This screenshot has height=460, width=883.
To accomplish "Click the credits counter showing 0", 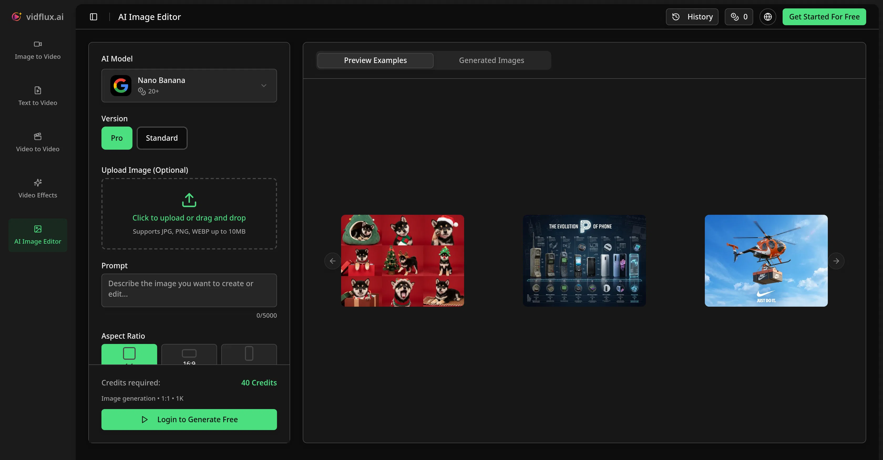I will tap(739, 17).
